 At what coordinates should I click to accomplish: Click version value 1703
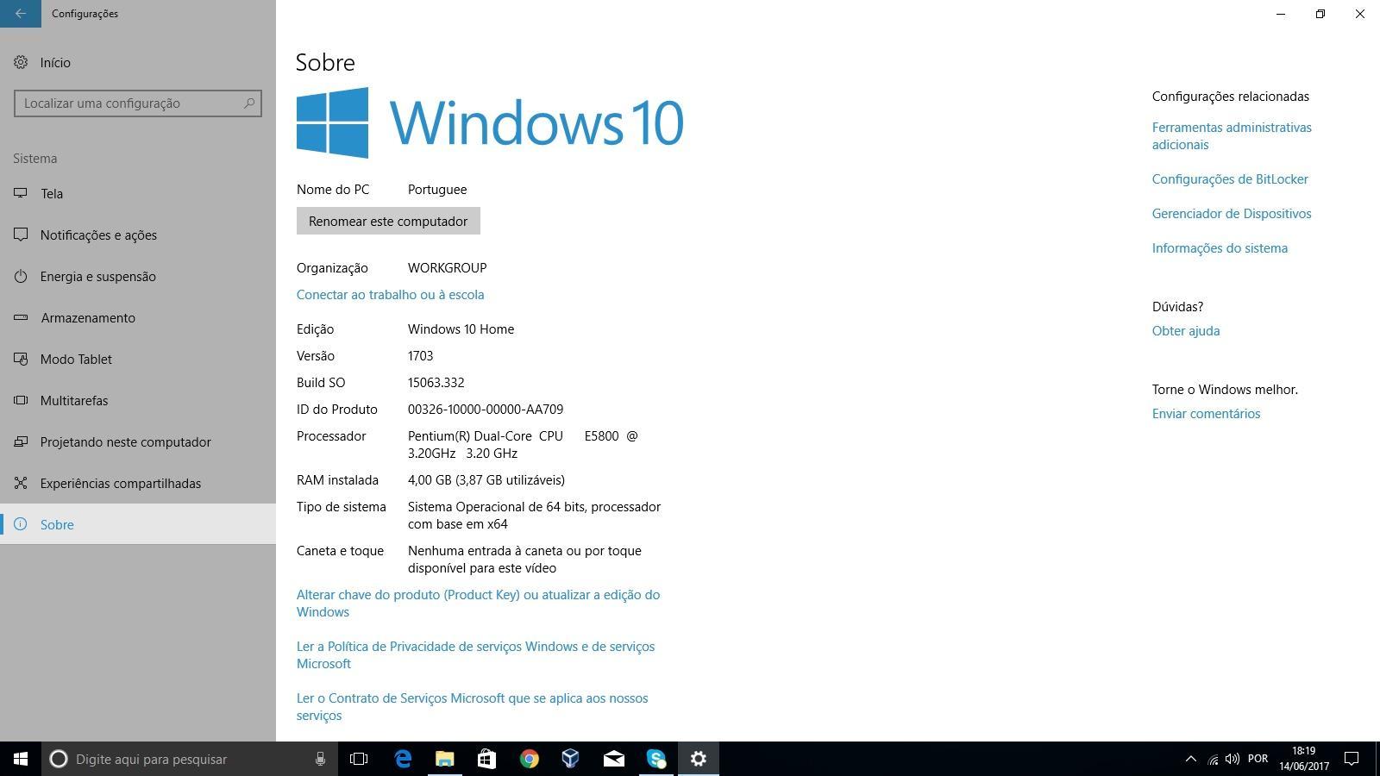tap(421, 356)
